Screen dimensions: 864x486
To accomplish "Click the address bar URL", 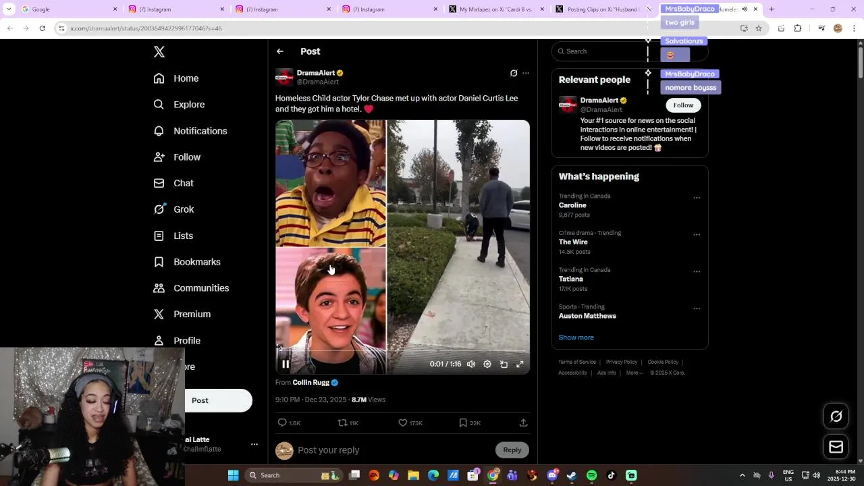I will (x=146, y=28).
